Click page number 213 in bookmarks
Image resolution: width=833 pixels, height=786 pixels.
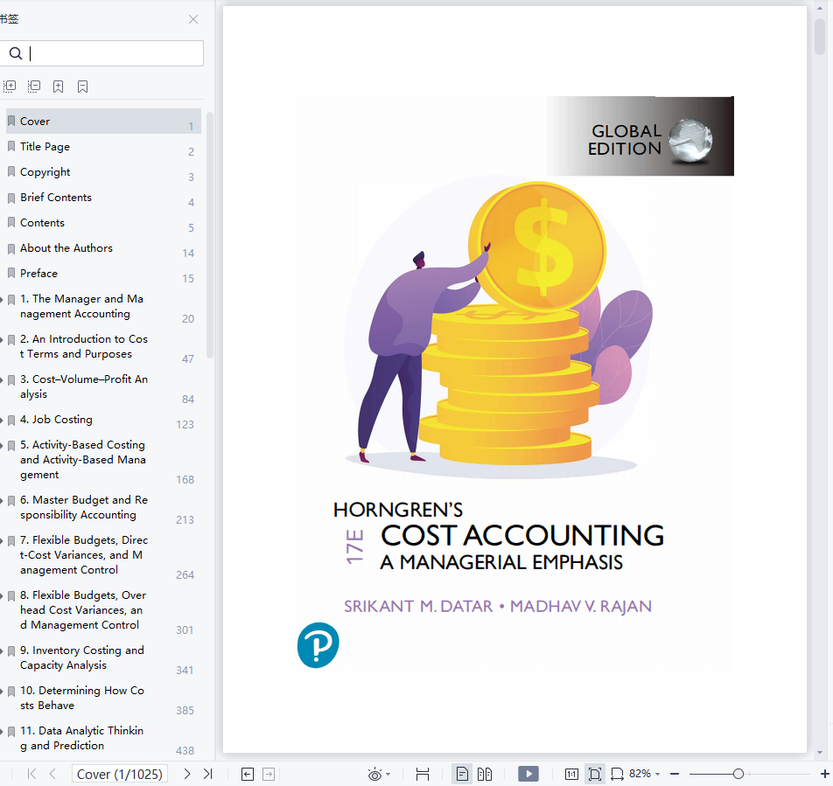(x=185, y=520)
